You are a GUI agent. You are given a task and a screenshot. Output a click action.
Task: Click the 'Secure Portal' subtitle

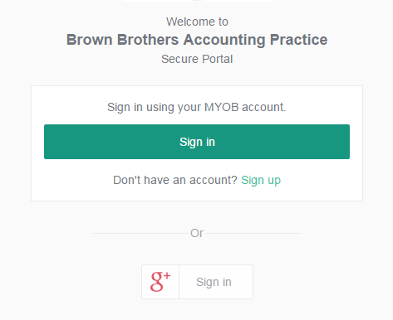197,59
